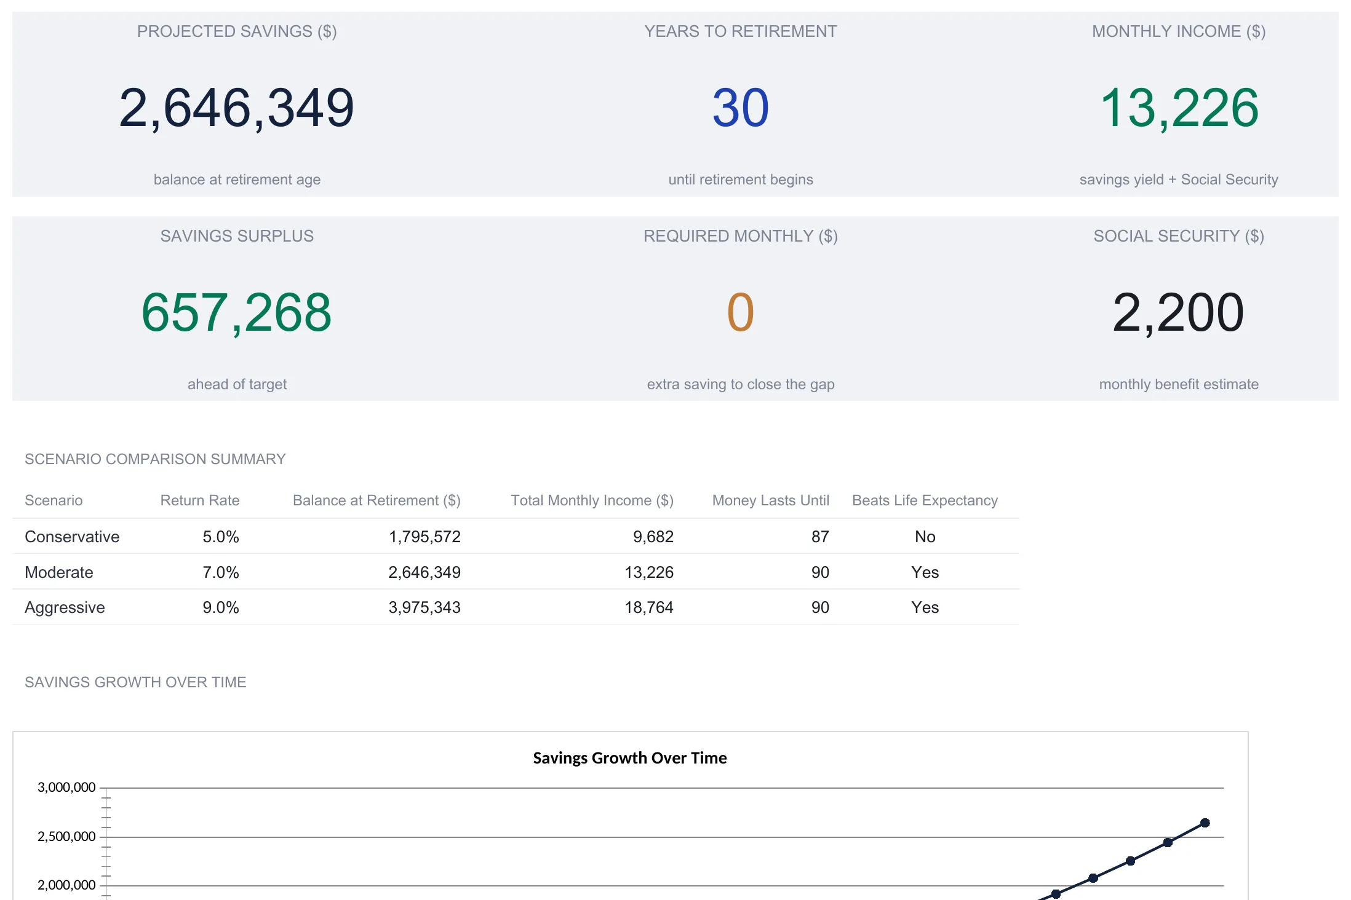Screen dimensions: 1351x900
Task: Click the SOCIAL SECURITY ($) heading
Action: [x=1179, y=236]
